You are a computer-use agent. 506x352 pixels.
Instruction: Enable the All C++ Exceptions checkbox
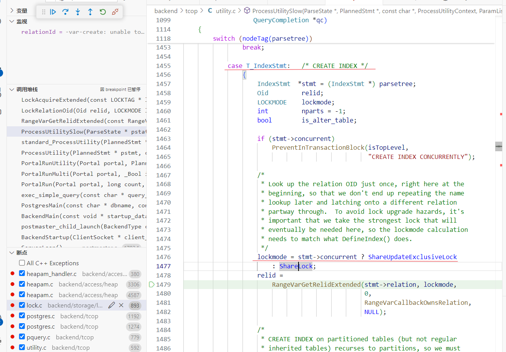[x=22, y=263]
